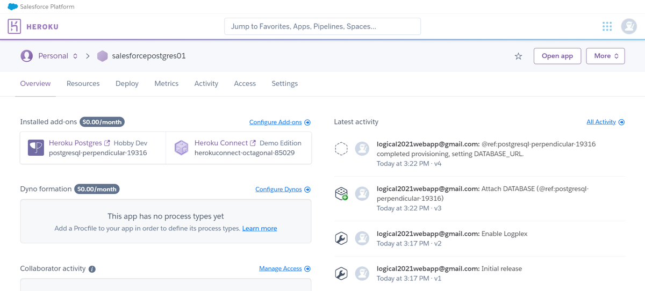This screenshot has width=645, height=291.
Task: Click the Open app button
Action: click(x=557, y=56)
